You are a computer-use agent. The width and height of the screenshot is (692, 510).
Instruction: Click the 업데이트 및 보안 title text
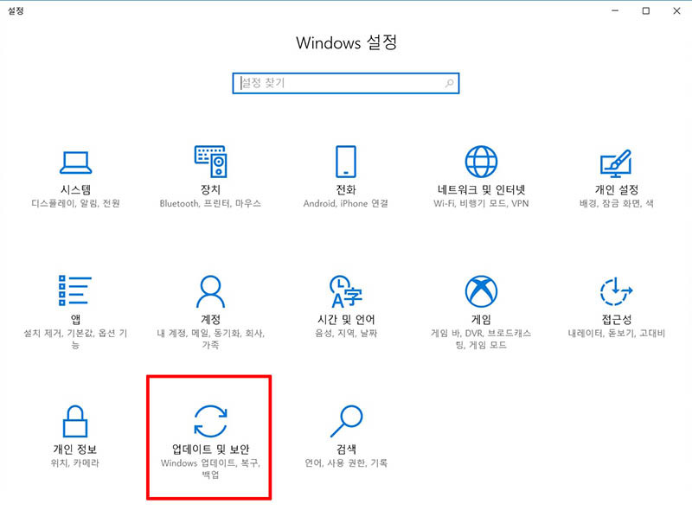click(210, 449)
